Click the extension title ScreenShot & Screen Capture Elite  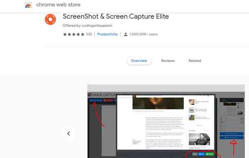(116, 17)
